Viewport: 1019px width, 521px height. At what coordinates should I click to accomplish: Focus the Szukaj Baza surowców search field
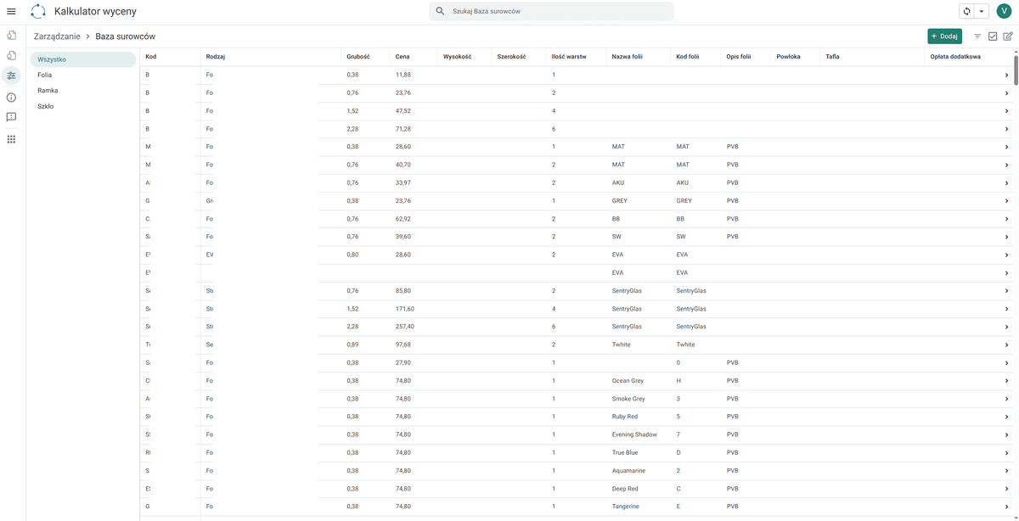click(x=551, y=12)
